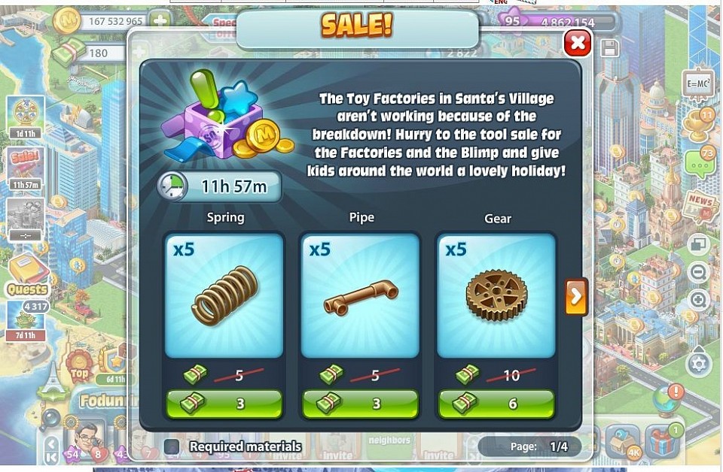Zoom out with the minus magnifier

click(x=699, y=273)
